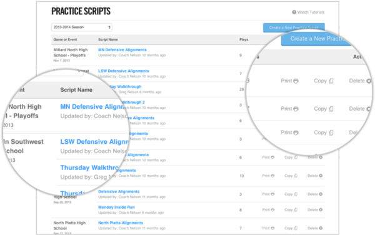Open the 2013-2014 Season dropdown
This screenshot has width=375, height=235.
tap(82, 27)
